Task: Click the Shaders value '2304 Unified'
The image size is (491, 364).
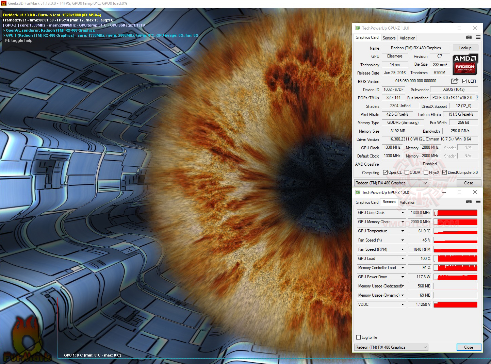Action: [x=400, y=106]
